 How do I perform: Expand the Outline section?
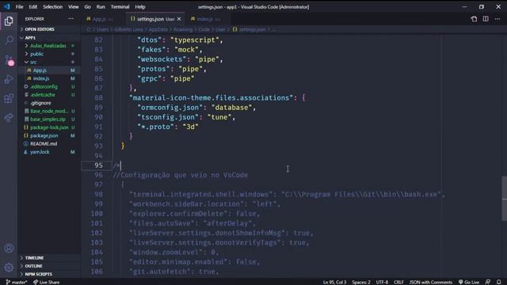tap(48, 266)
